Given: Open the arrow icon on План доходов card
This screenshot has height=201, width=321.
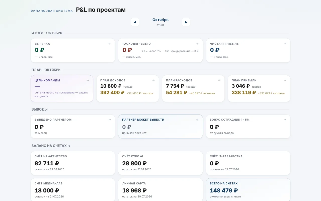Looking at the screenshot, I should point(153,80).
